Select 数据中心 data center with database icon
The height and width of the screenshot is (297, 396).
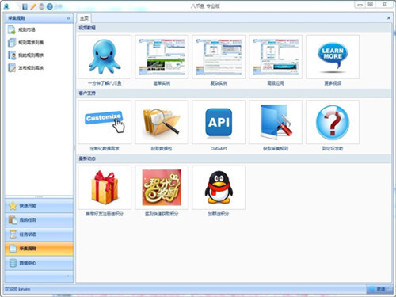point(39,263)
